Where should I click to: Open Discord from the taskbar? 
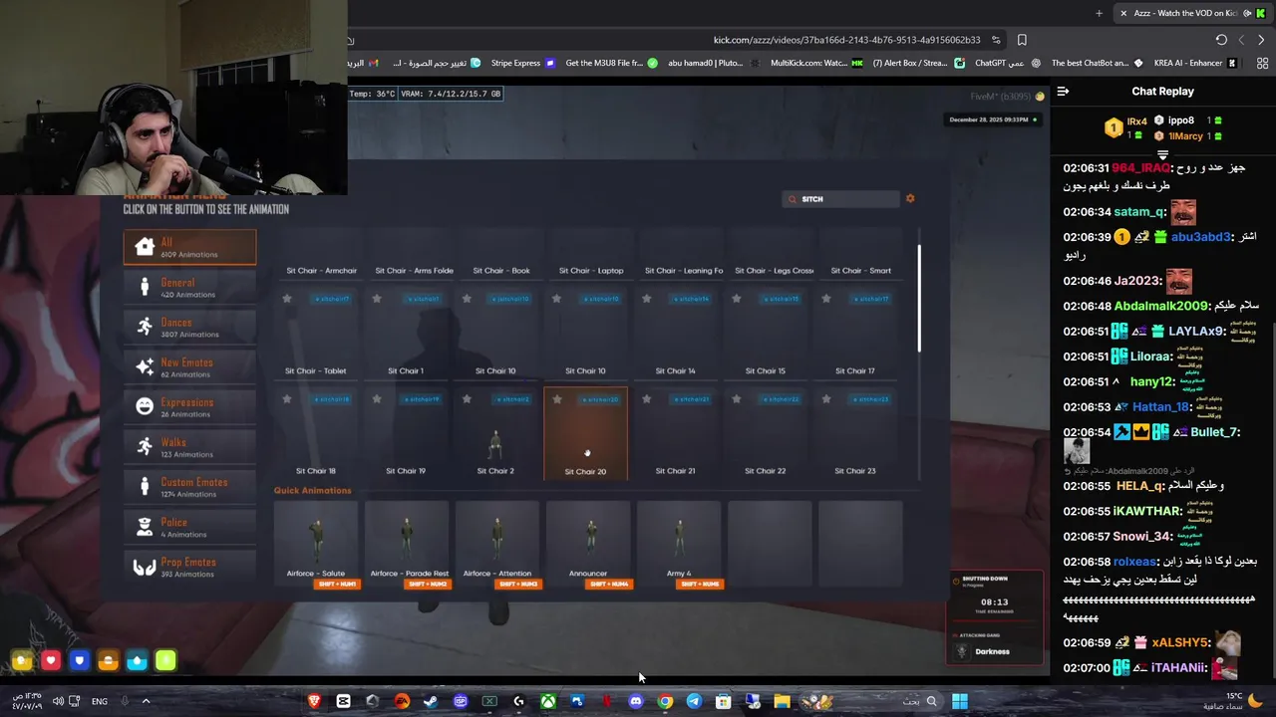pyautogui.click(x=636, y=701)
